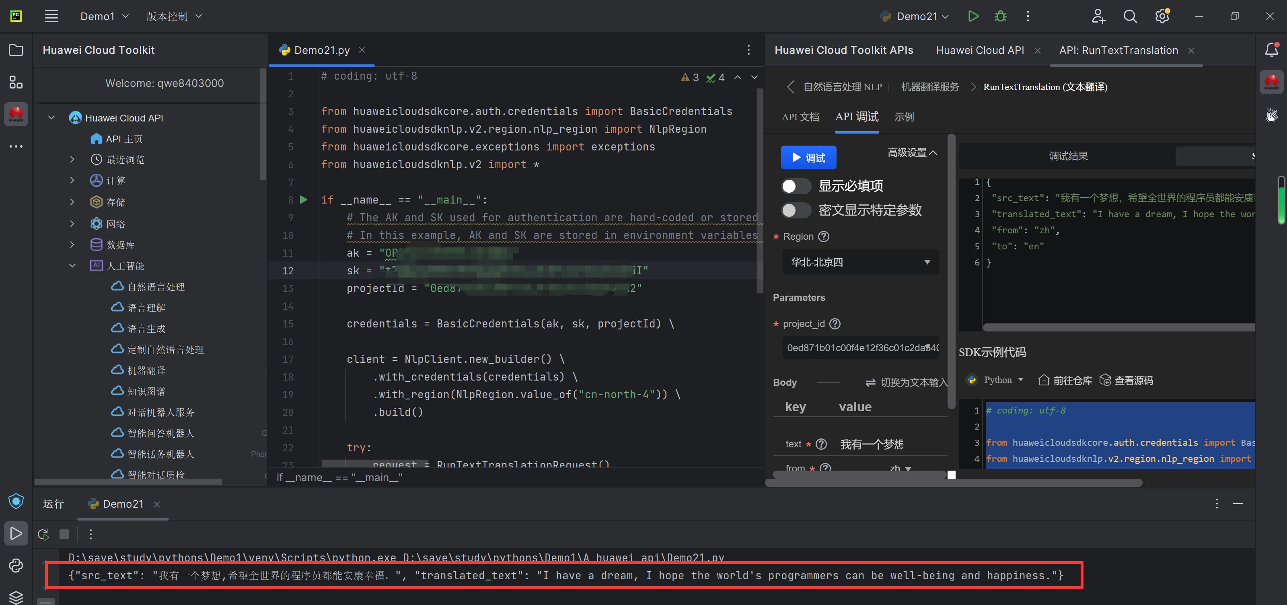The image size is (1287, 605).
Task: Close the Demo21.py editor tab
Action: click(362, 50)
